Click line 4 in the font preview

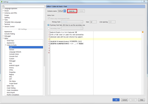click(96, 39)
